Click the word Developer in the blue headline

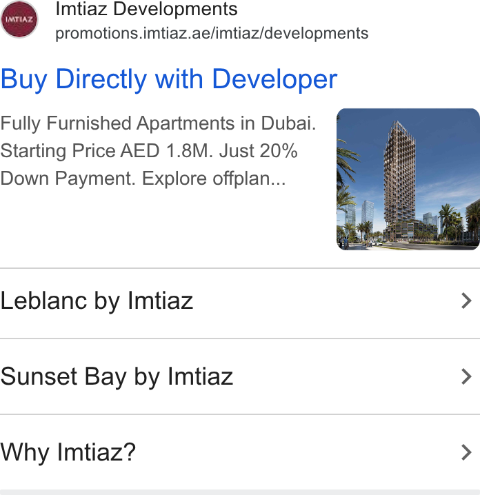[274, 79]
